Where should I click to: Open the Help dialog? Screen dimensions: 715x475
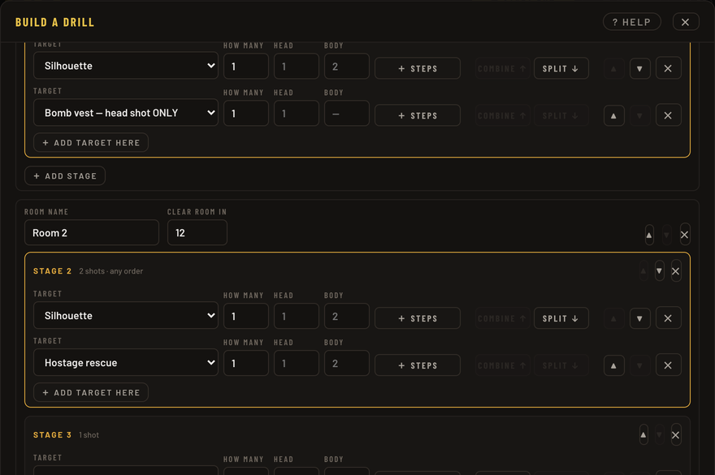(631, 22)
